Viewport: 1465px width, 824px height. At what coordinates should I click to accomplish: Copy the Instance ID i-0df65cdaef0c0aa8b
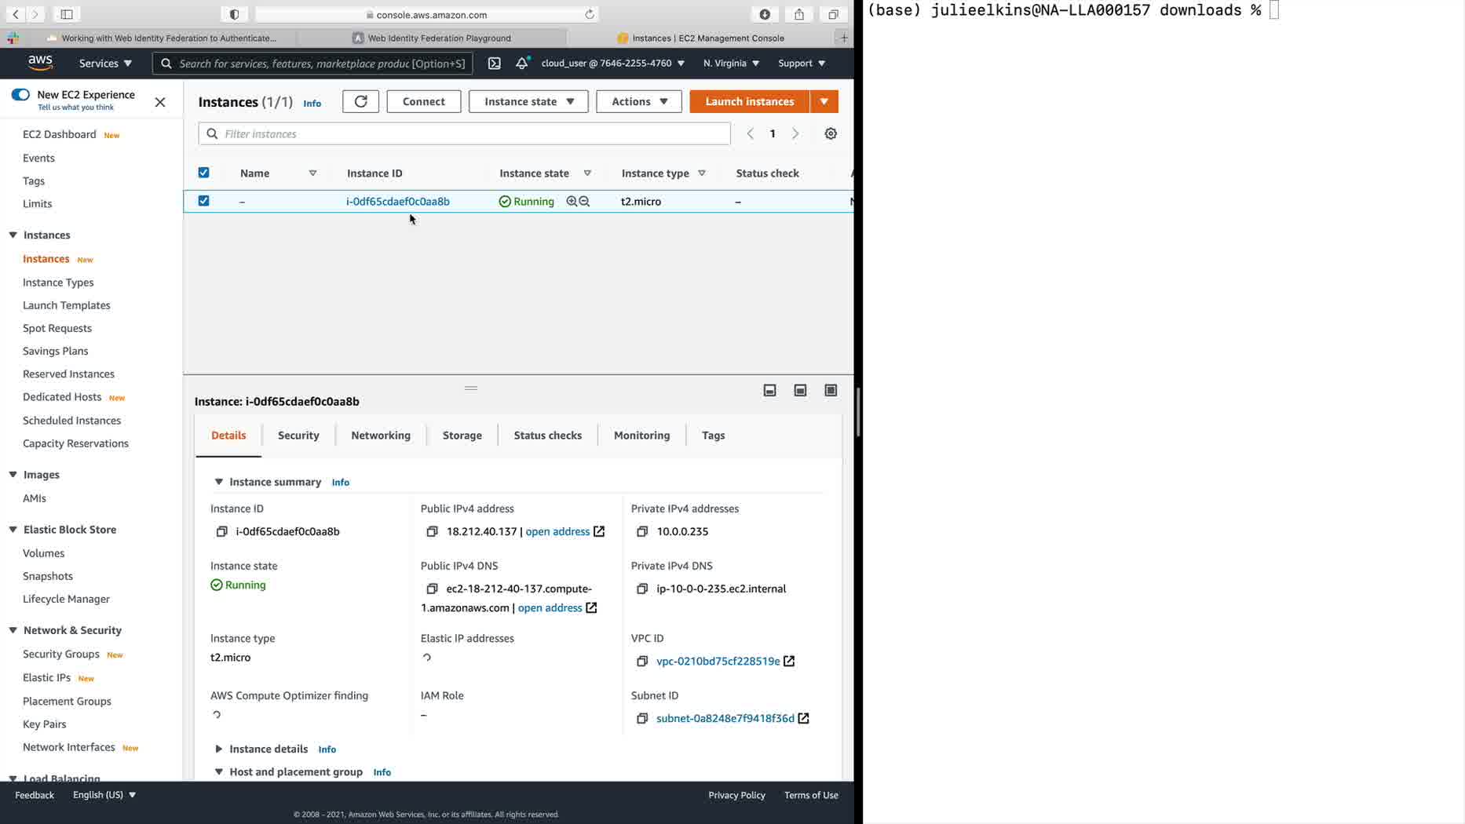(x=222, y=531)
